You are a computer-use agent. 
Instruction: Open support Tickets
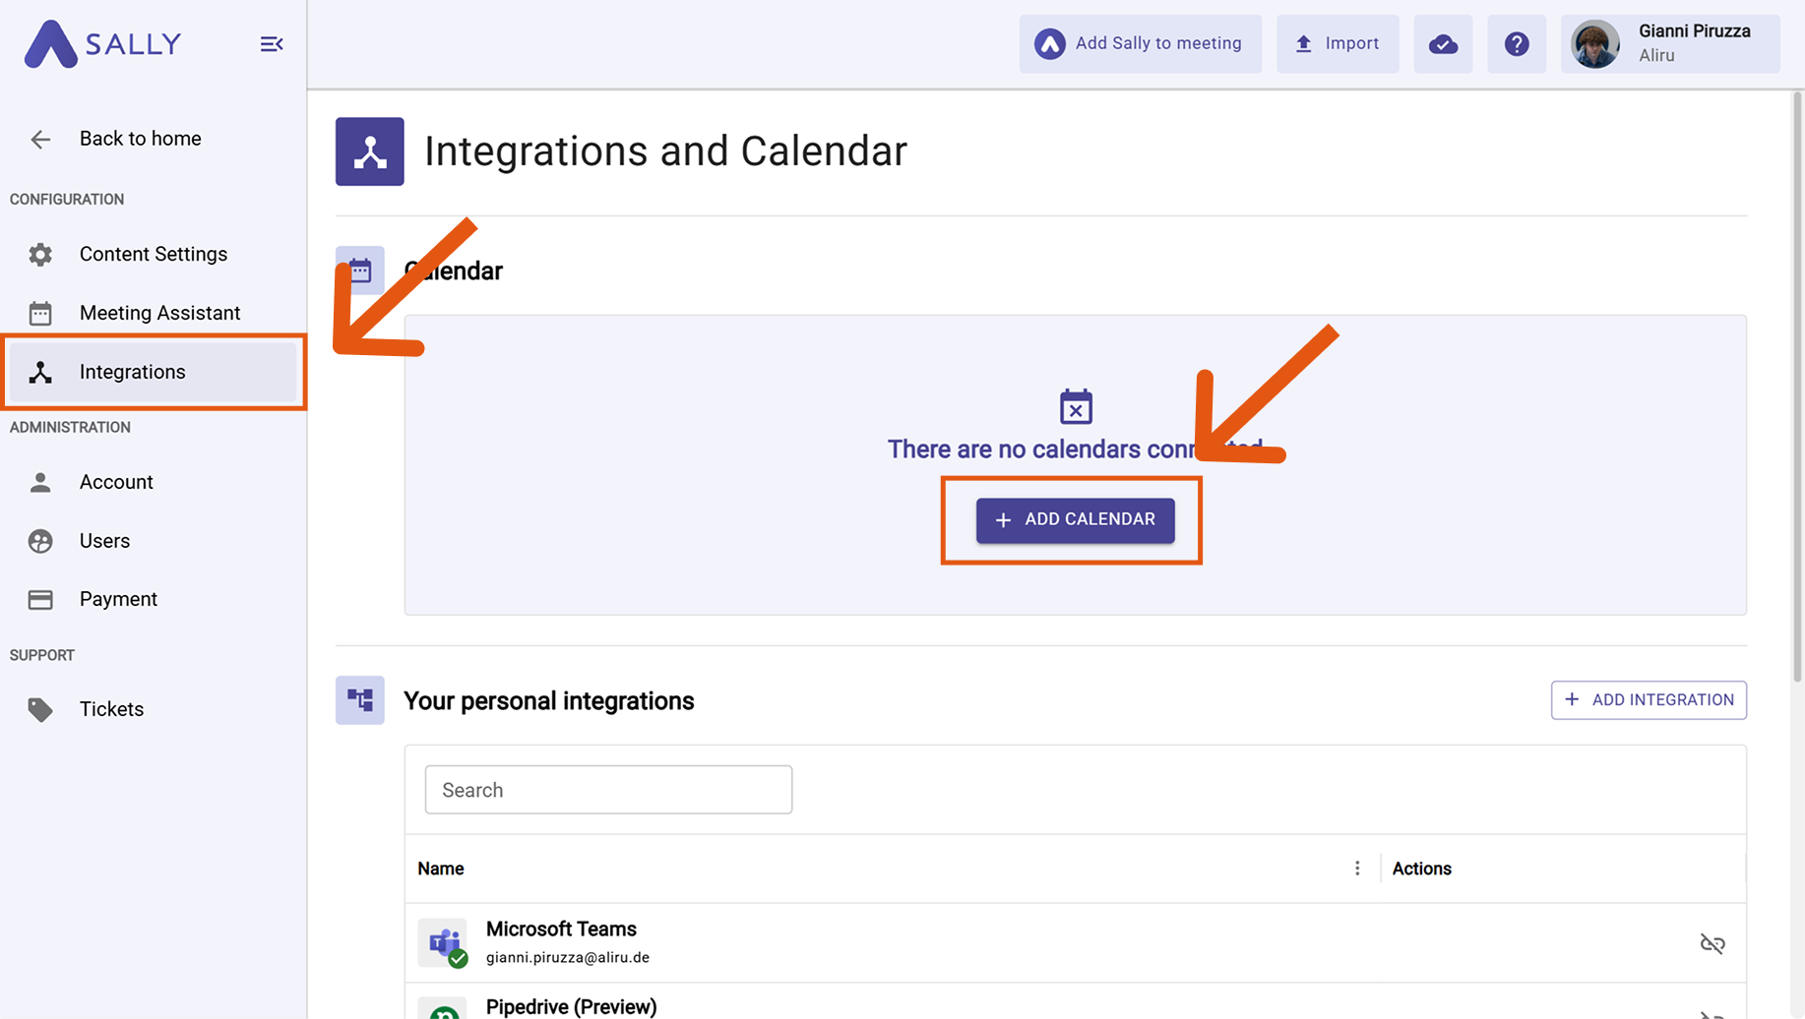pos(153,709)
